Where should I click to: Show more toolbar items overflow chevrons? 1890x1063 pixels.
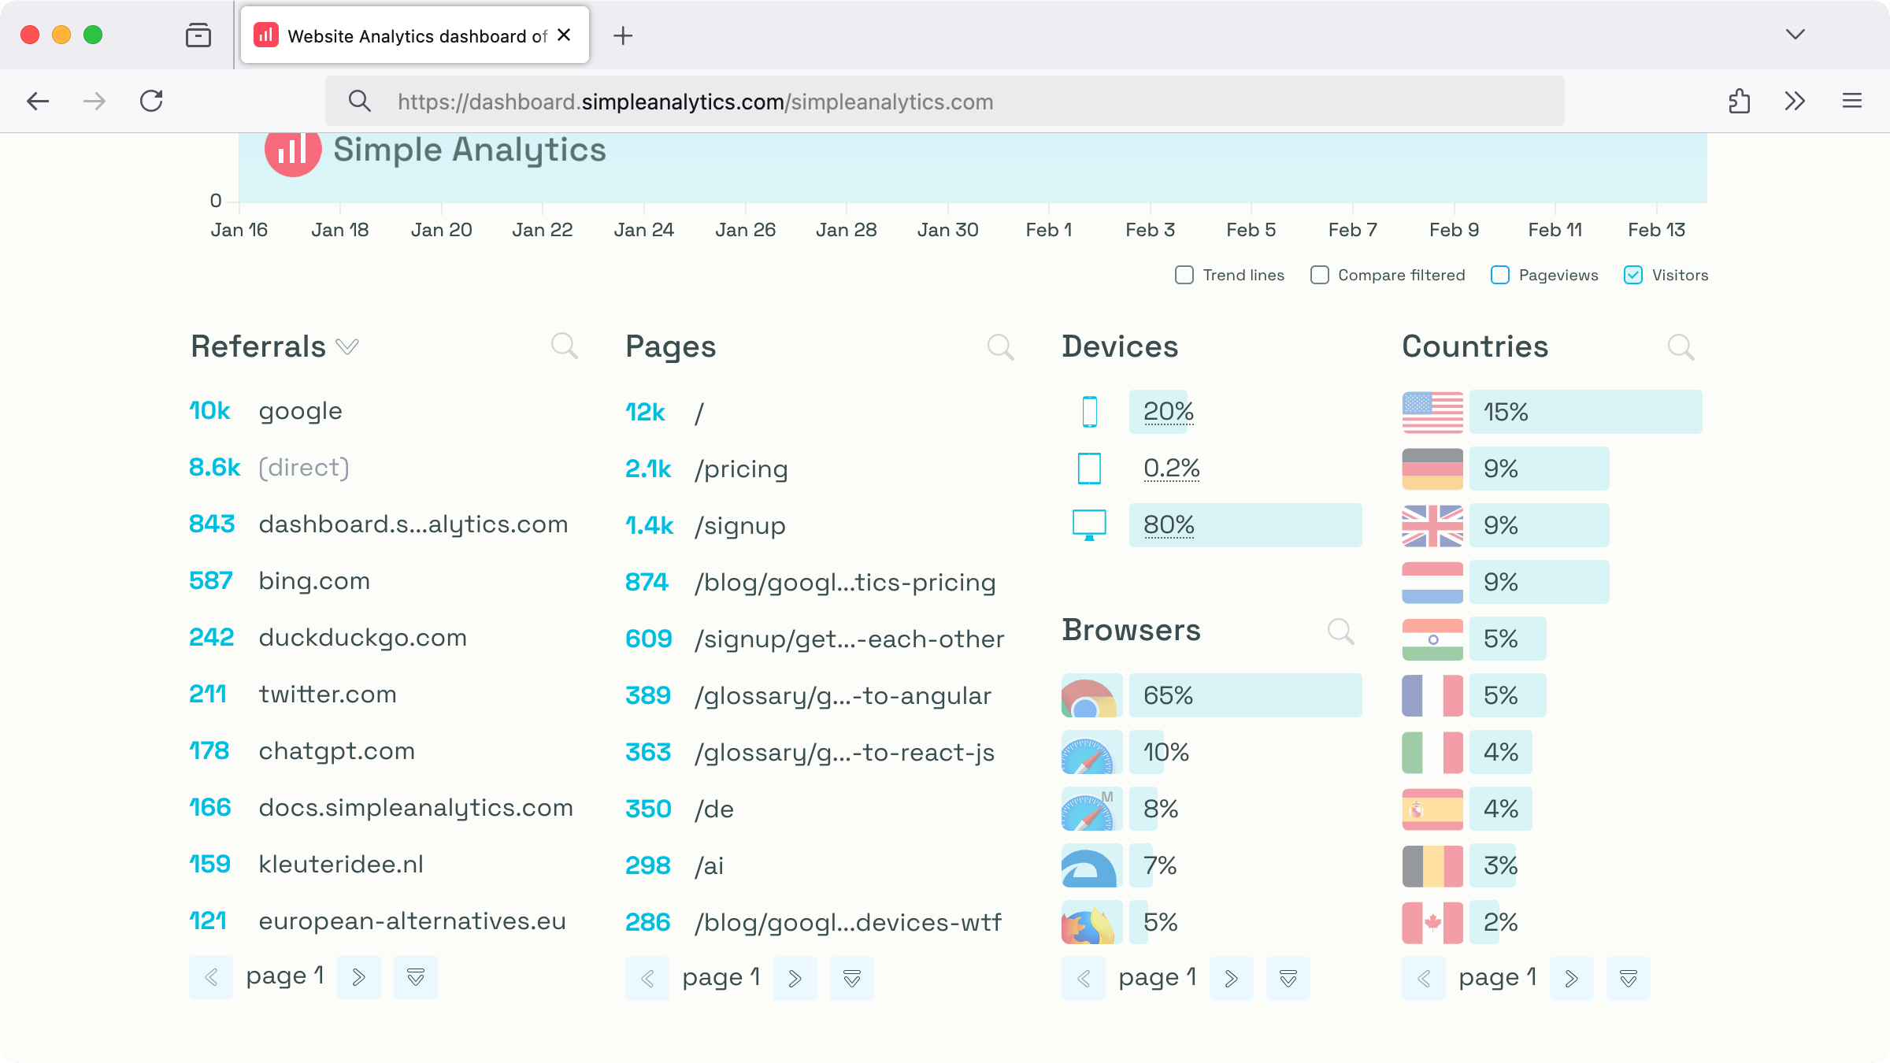coord(1795,101)
